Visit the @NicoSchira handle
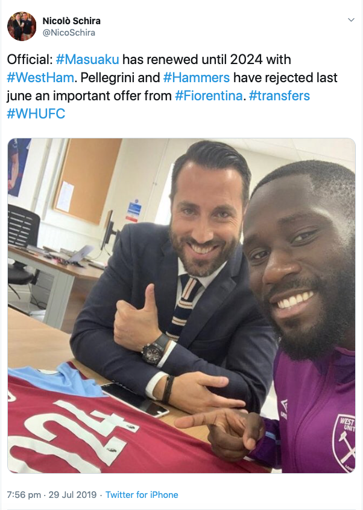The image size is (363, 510). pos(69,33)
